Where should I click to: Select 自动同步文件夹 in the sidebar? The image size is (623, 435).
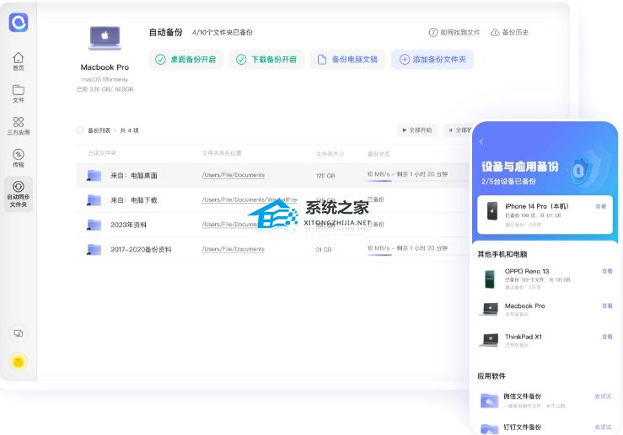pos(19,194)
